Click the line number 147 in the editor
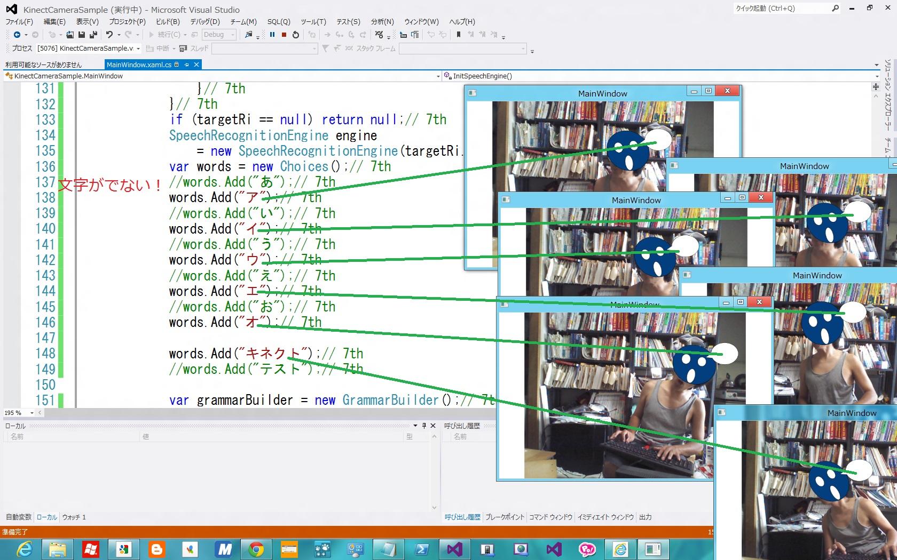This screenshot has height=560, width=897. [45, 338]
